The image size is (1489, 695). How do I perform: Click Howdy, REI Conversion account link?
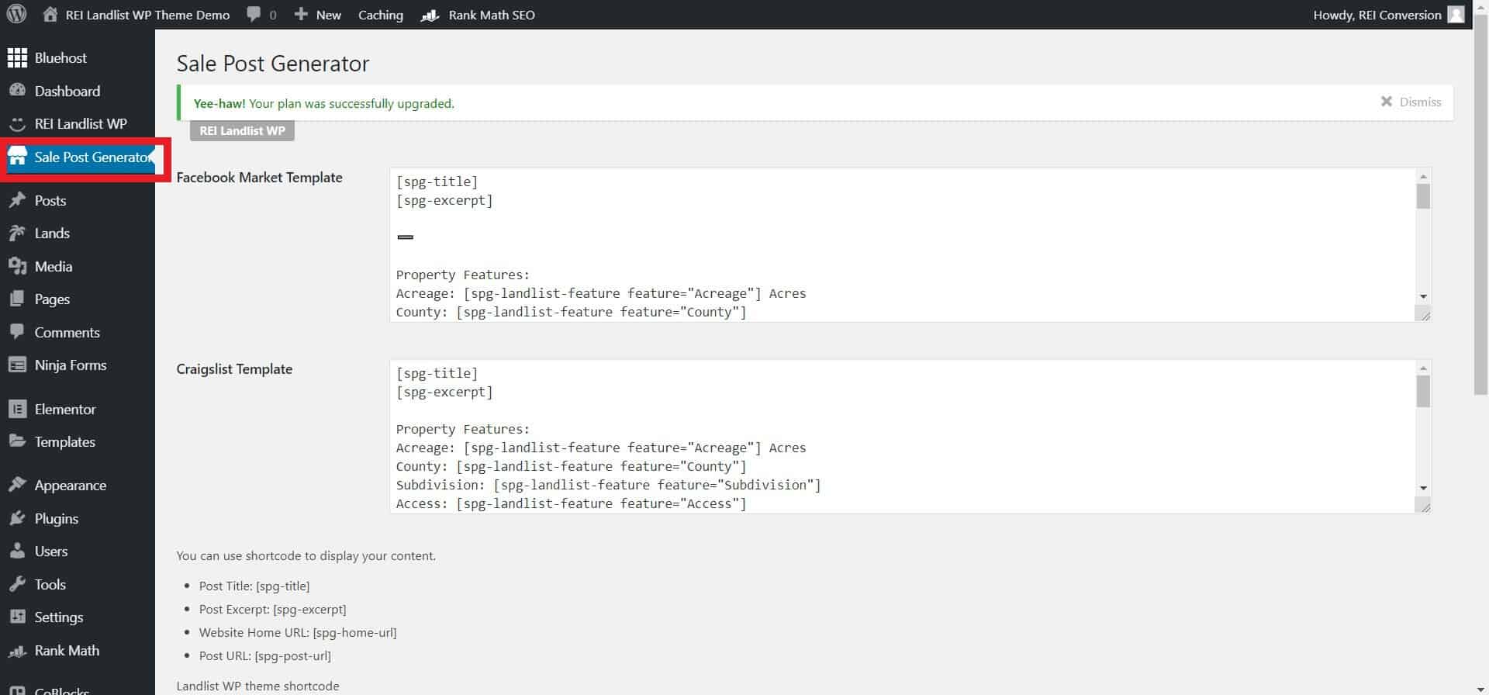tap(1377, 15)
